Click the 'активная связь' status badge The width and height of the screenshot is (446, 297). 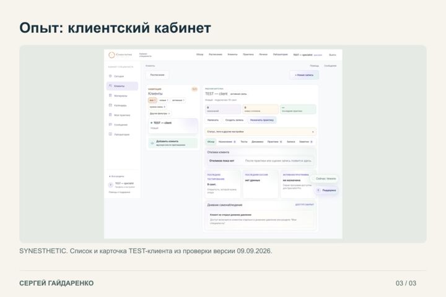coord(238,94)
